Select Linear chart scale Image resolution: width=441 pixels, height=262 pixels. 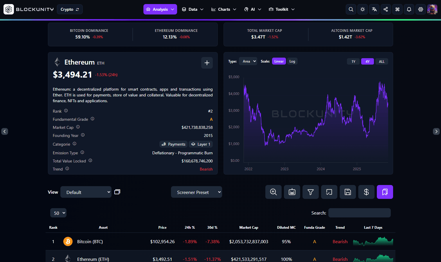(x=279, y=61)
